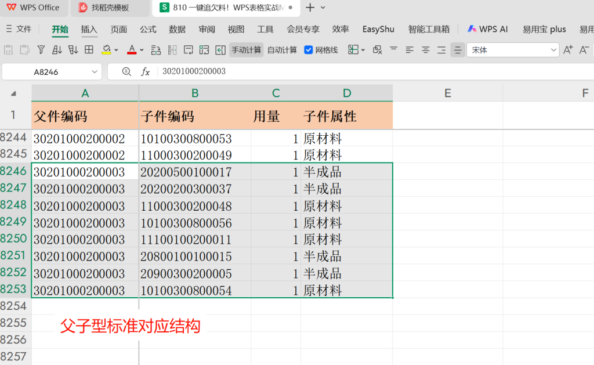Click the recalculate cells icon with green square
The height and width of the screenshot is (365, 594).
(204, 50)
